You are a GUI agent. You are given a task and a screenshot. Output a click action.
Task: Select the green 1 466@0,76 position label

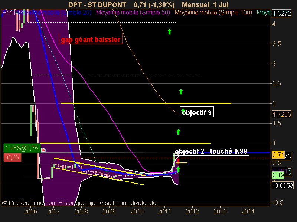[x=22, y=148]
